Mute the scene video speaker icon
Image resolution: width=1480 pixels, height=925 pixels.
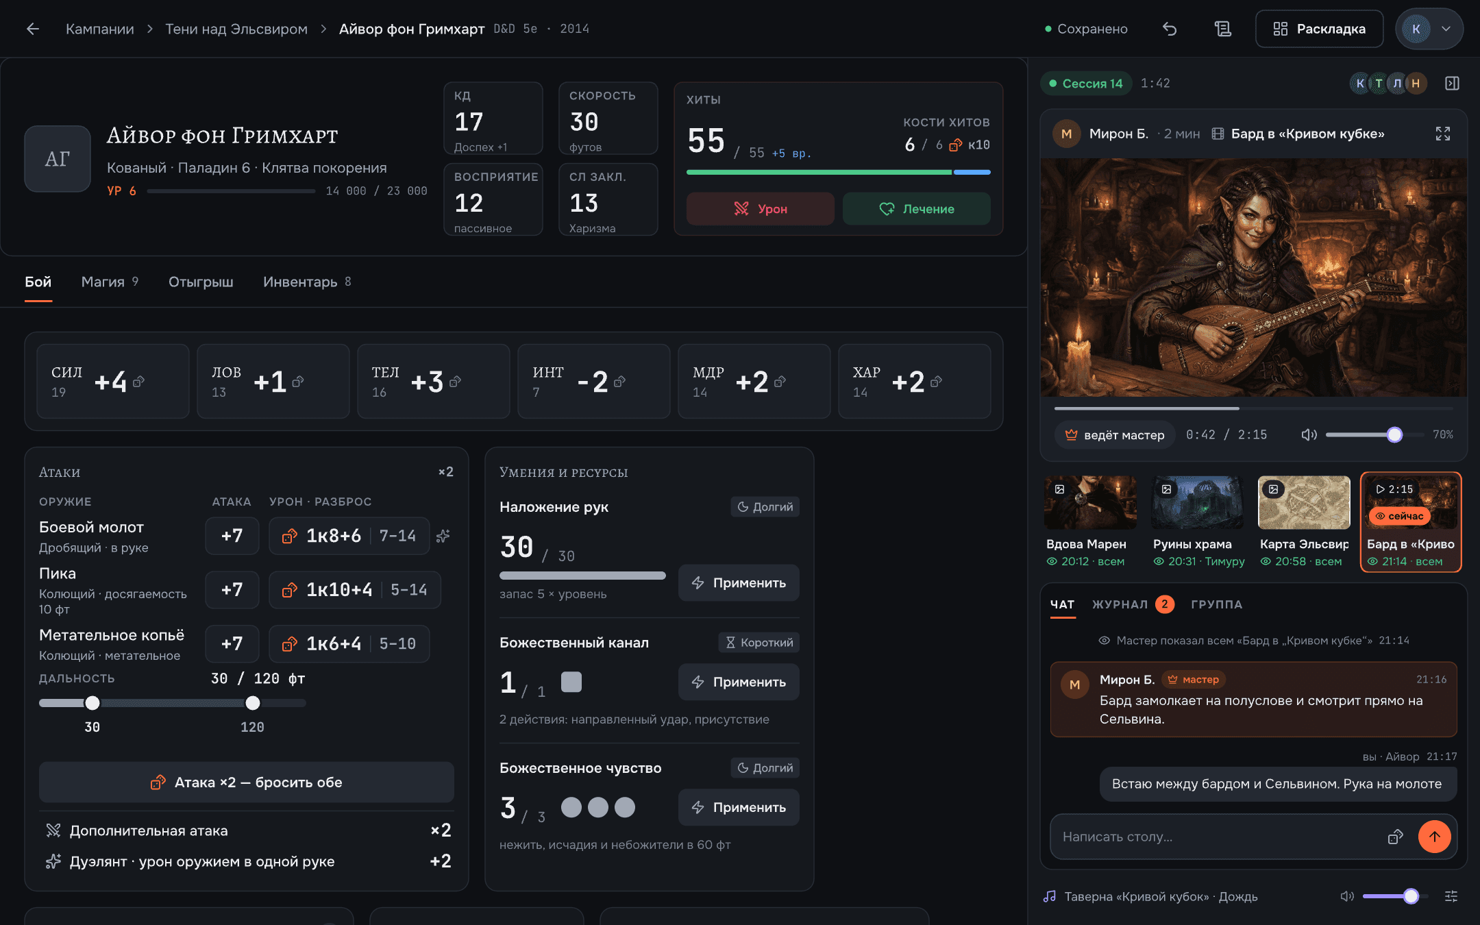point(1309,434)
